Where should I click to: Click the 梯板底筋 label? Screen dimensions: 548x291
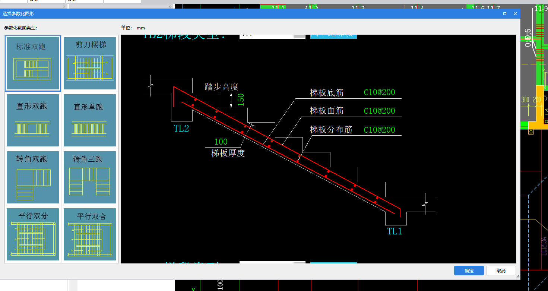pos(327,92)
